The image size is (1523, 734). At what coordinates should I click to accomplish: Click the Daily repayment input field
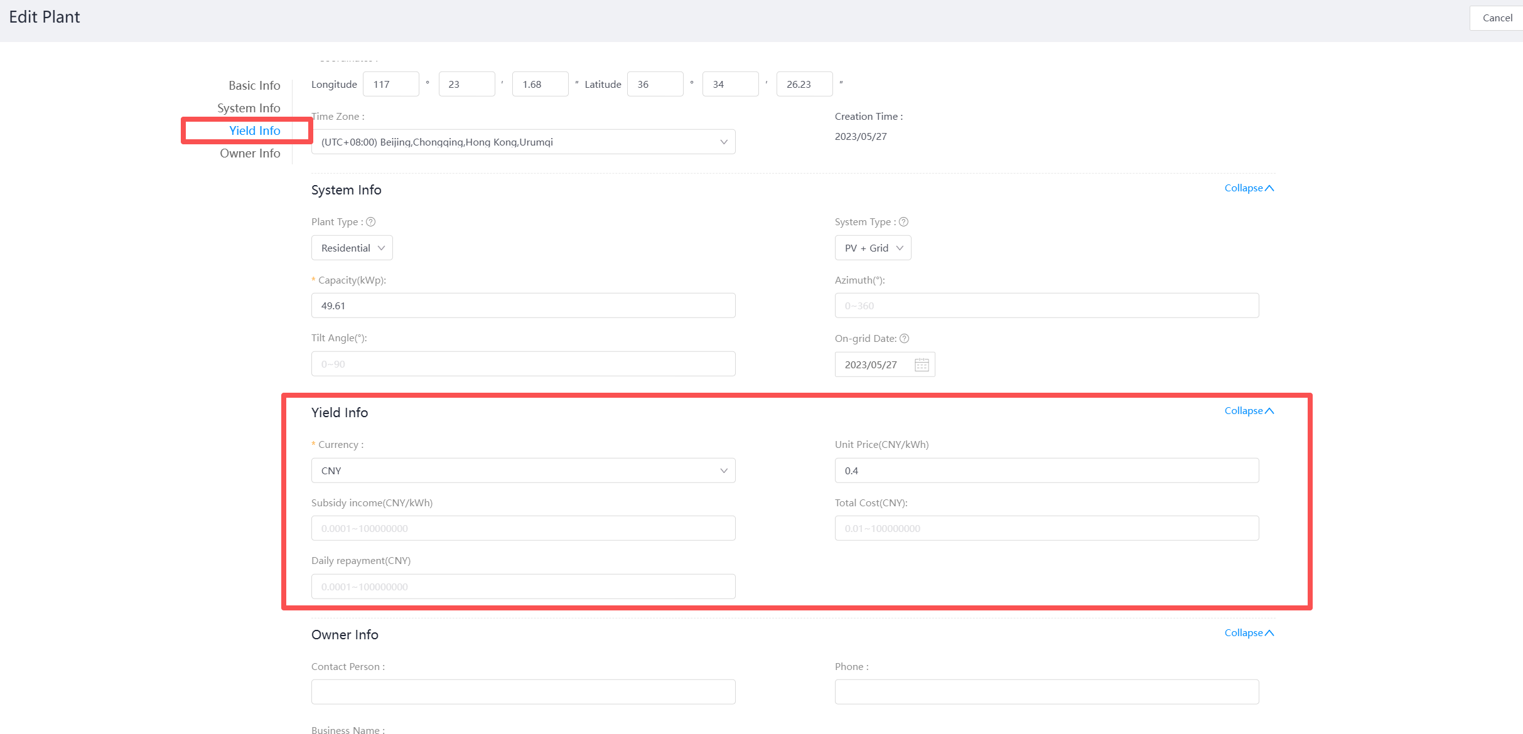pos(523,587)
